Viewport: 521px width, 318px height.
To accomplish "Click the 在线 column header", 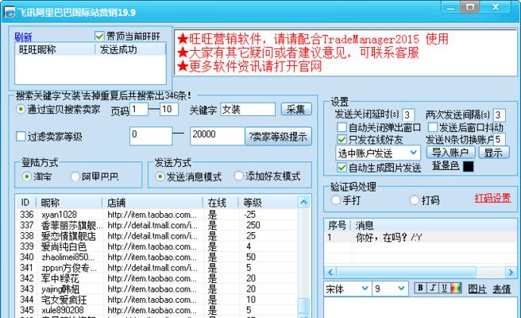I will point(221,202).
